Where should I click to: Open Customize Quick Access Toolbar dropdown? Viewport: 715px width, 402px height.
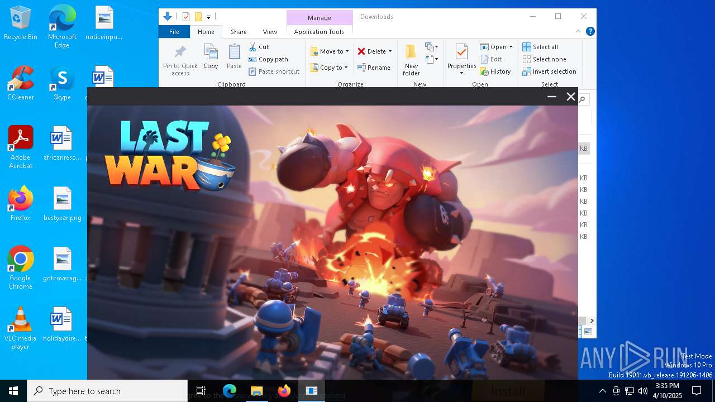208,17
